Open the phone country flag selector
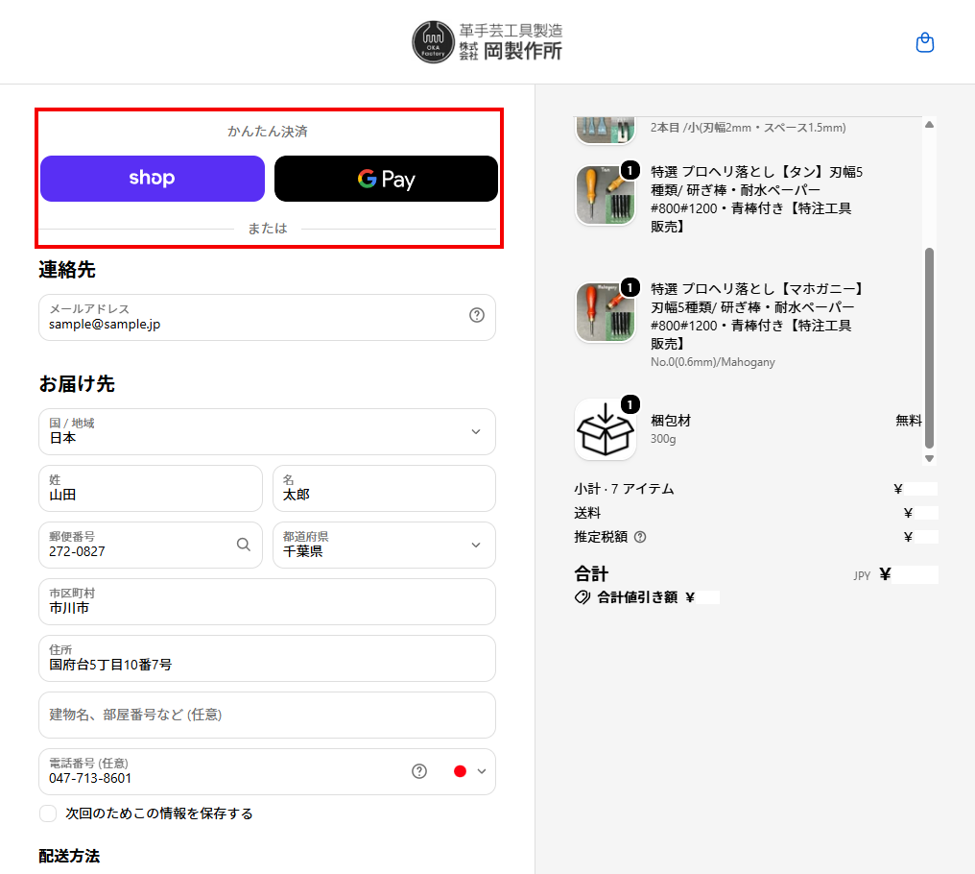The width and height of the screenshot is (975, 874). point(469,771)
